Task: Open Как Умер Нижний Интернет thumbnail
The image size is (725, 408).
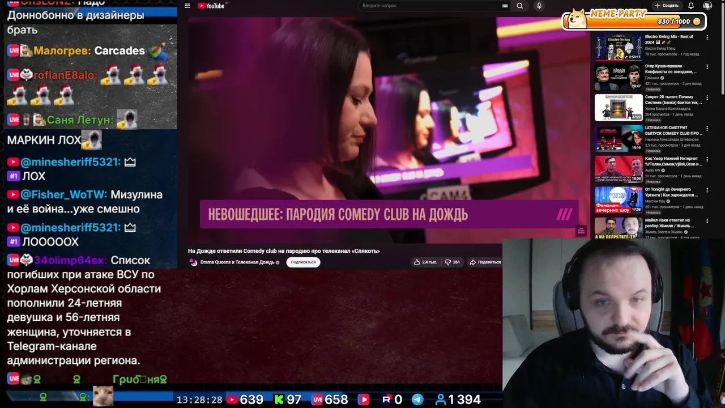Action: (x=619, y=169)
